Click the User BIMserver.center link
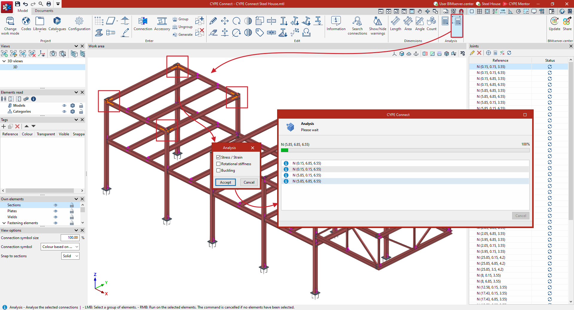Image resolution: width=574 pixels, height=310 pixels. click(x=454, y=4)
